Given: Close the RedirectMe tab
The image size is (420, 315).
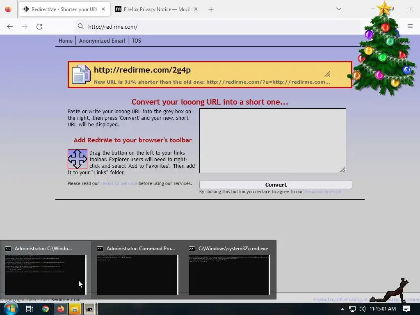Looking at the screenshot, I should click(103, 9).
